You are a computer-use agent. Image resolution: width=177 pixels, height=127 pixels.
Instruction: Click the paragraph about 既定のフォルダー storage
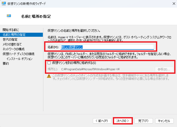tap(110, 56)
